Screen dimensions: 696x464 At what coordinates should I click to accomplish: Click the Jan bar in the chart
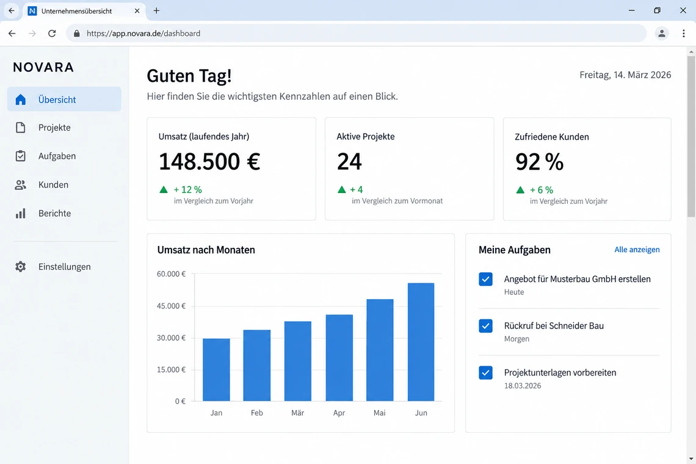[x=216, y=370]
